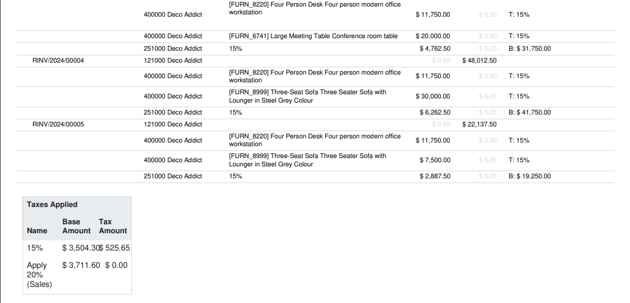Click the B: $ 41,750.00 tax base

(530, 113)
